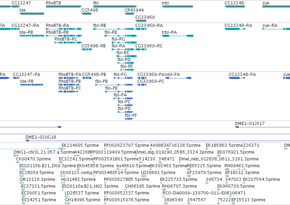Click CK00123.contig label
Viewport: 290px width, 205px height.
point(76,172)
